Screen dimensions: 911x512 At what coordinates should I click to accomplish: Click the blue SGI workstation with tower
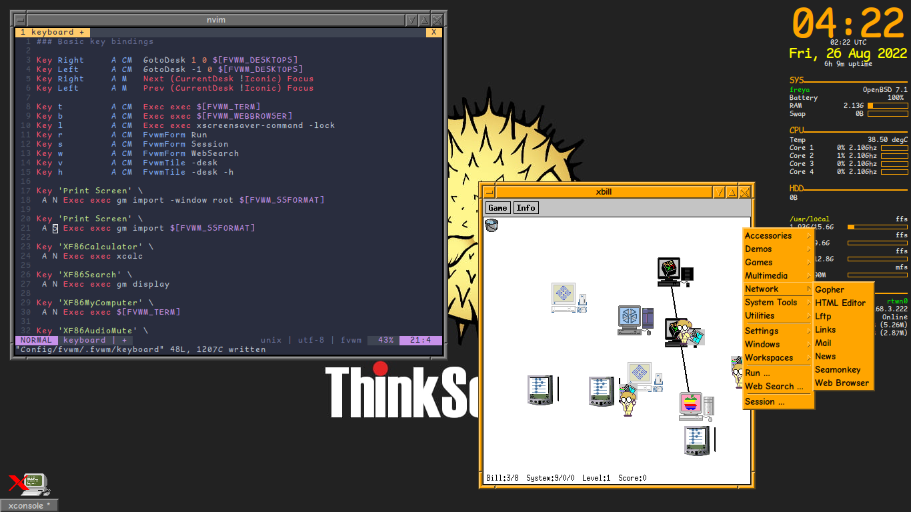point(631,319)
